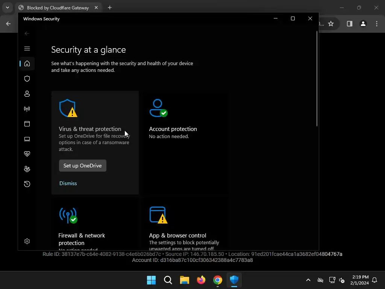Select the Home sidebar icon

27,64
